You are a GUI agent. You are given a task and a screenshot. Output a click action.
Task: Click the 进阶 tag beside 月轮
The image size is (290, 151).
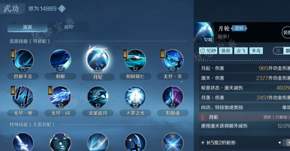pyautogui.click(x=239, y=28)
